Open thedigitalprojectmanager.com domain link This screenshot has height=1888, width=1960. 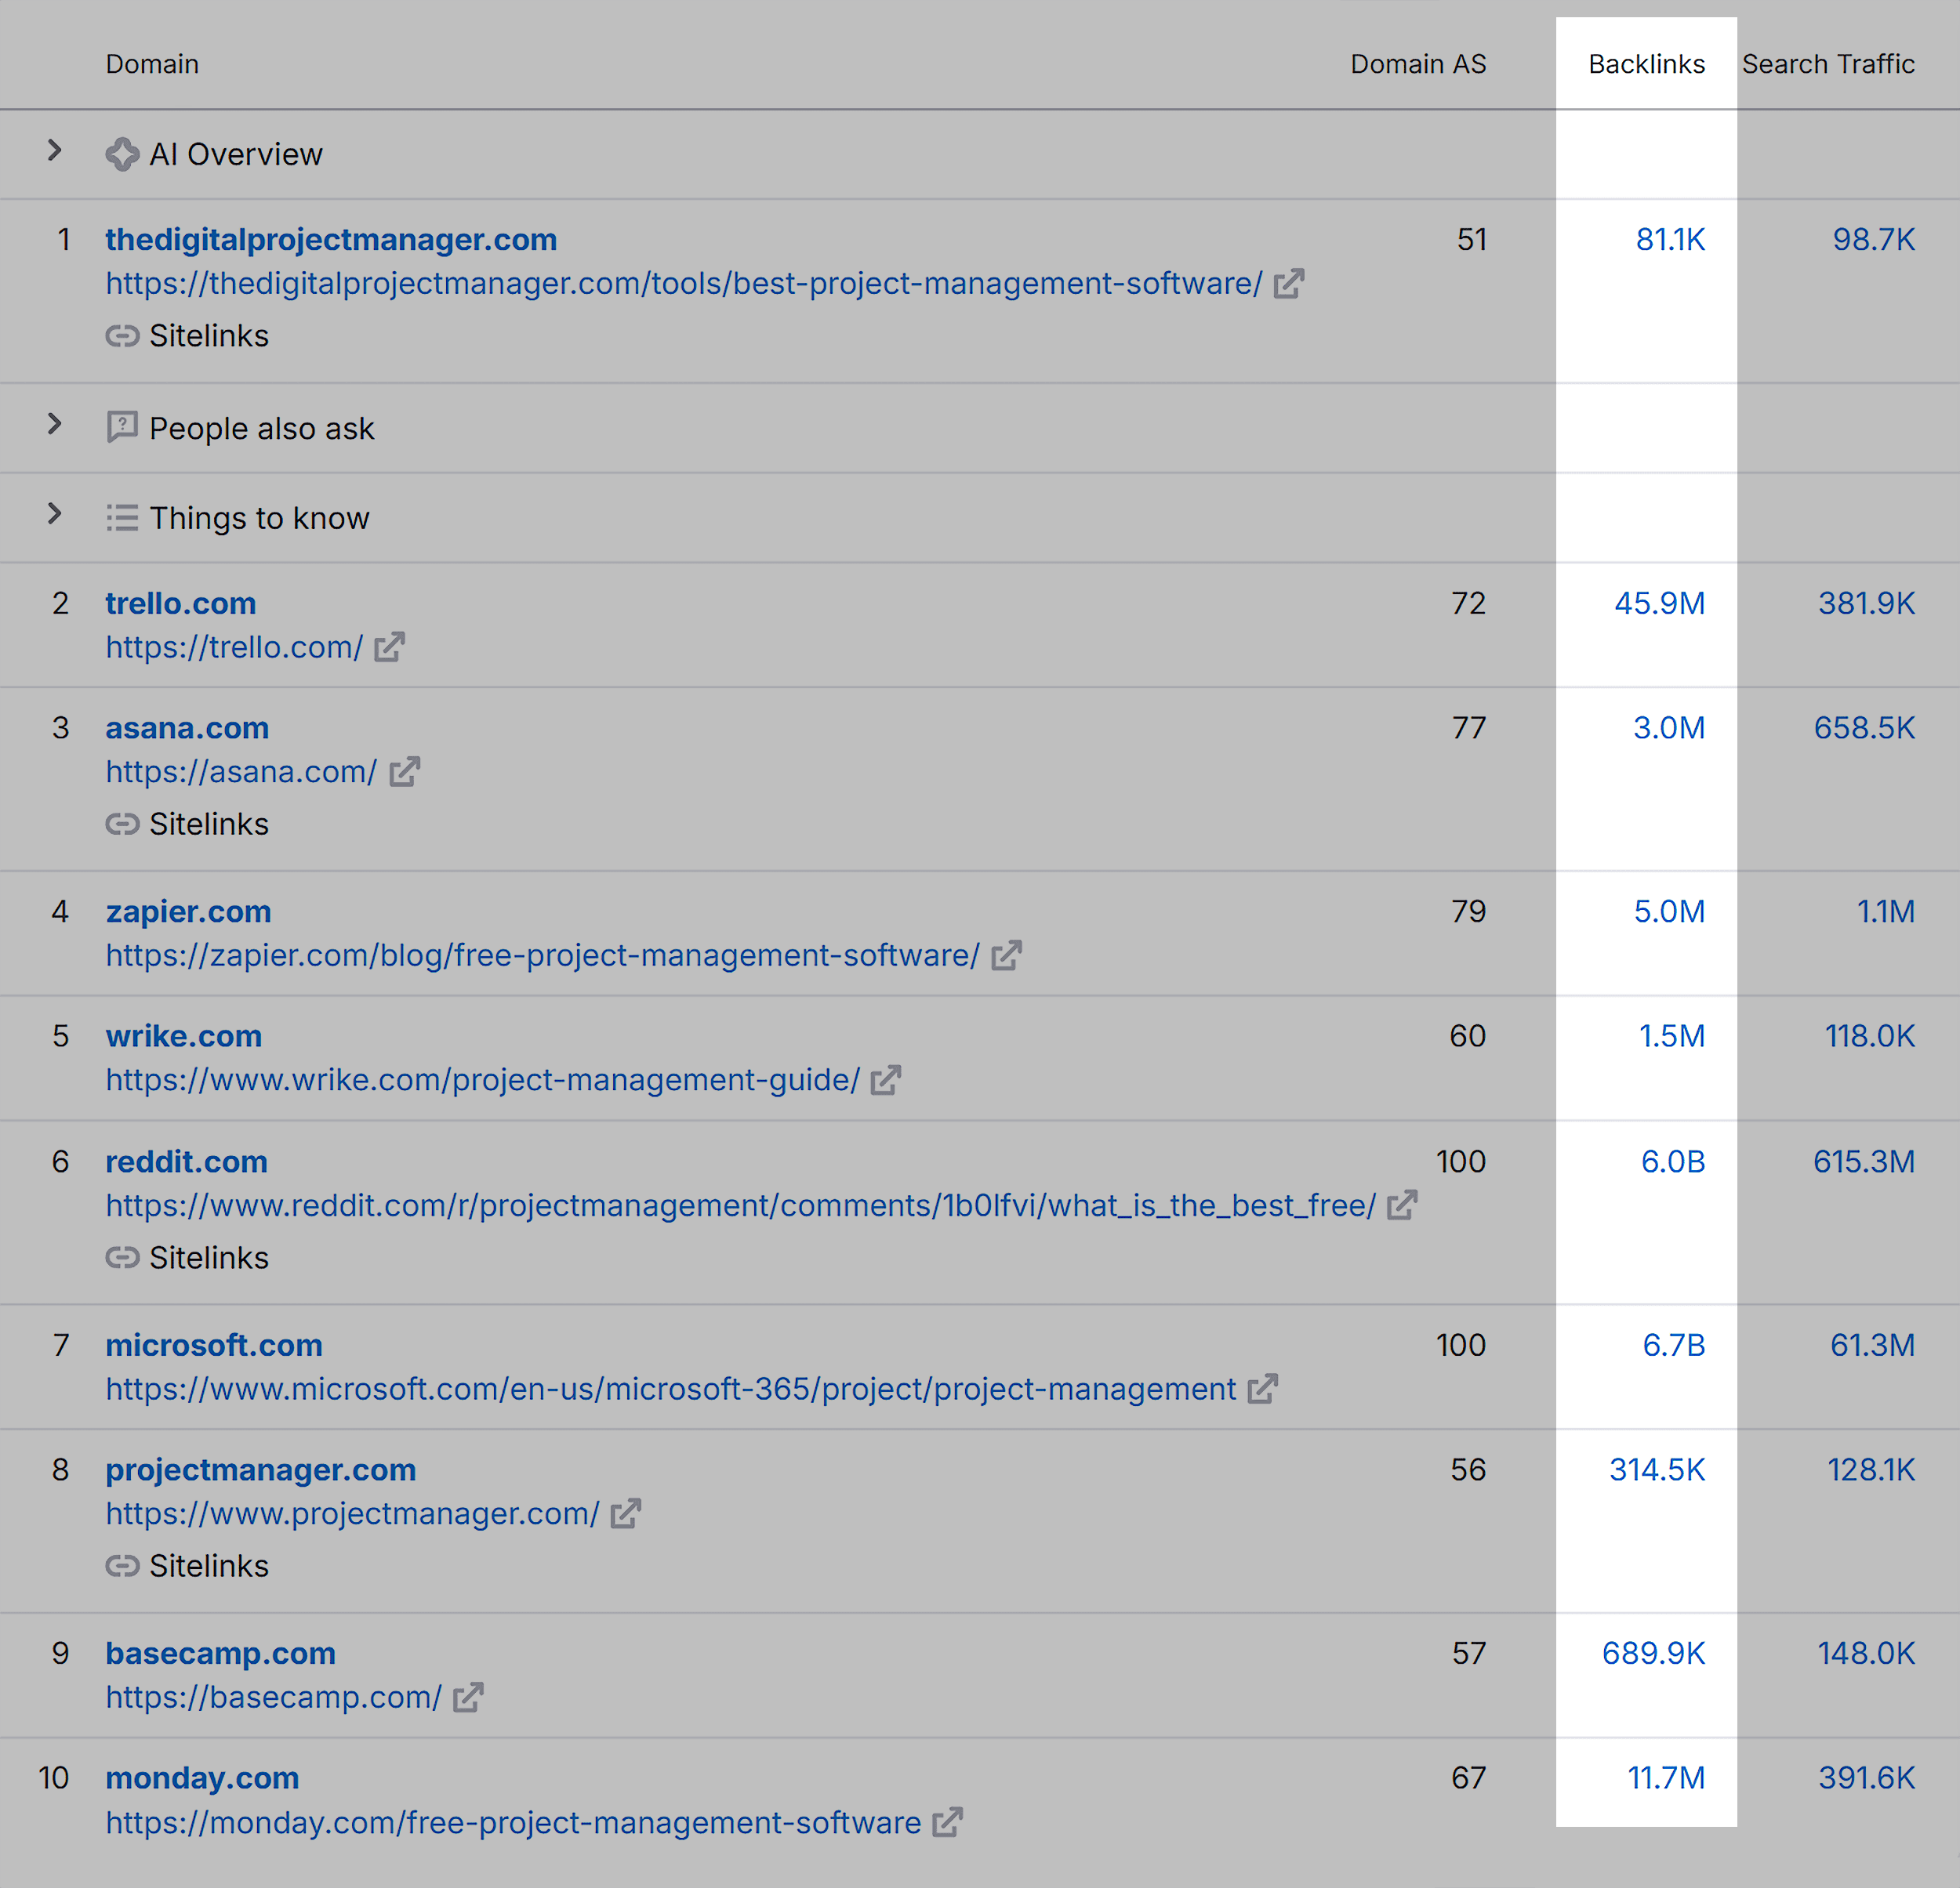pyautogui.click(x=331, y=240)
